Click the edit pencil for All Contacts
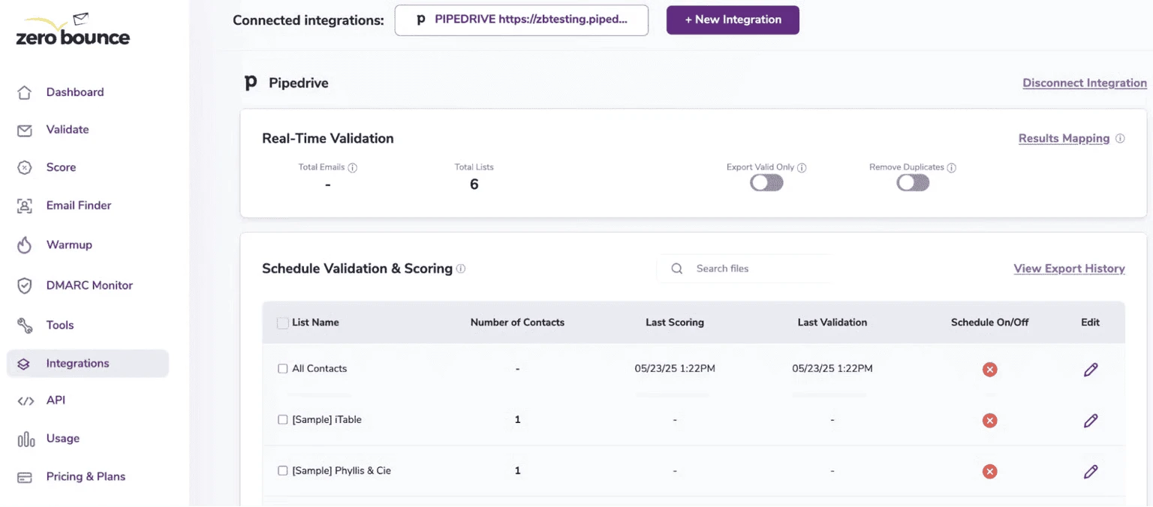Image resolution: width=1153 pixels, height=507 pixels. point(1090,369)
